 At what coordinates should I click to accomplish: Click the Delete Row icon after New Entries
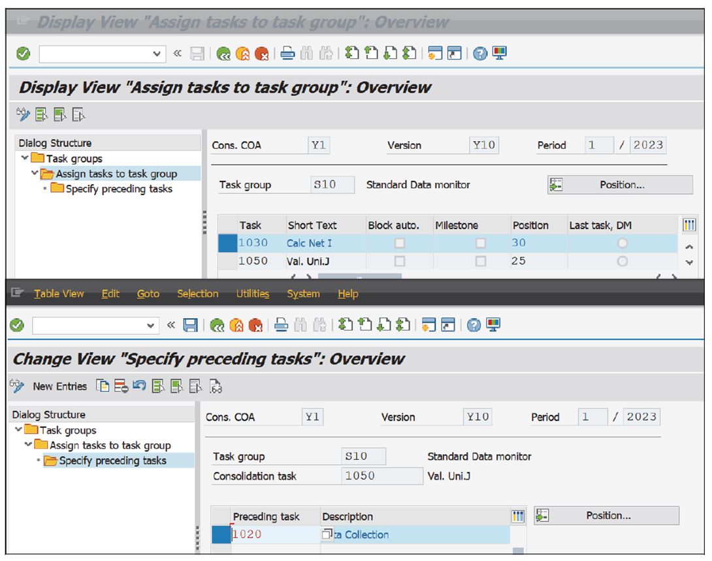121,386
